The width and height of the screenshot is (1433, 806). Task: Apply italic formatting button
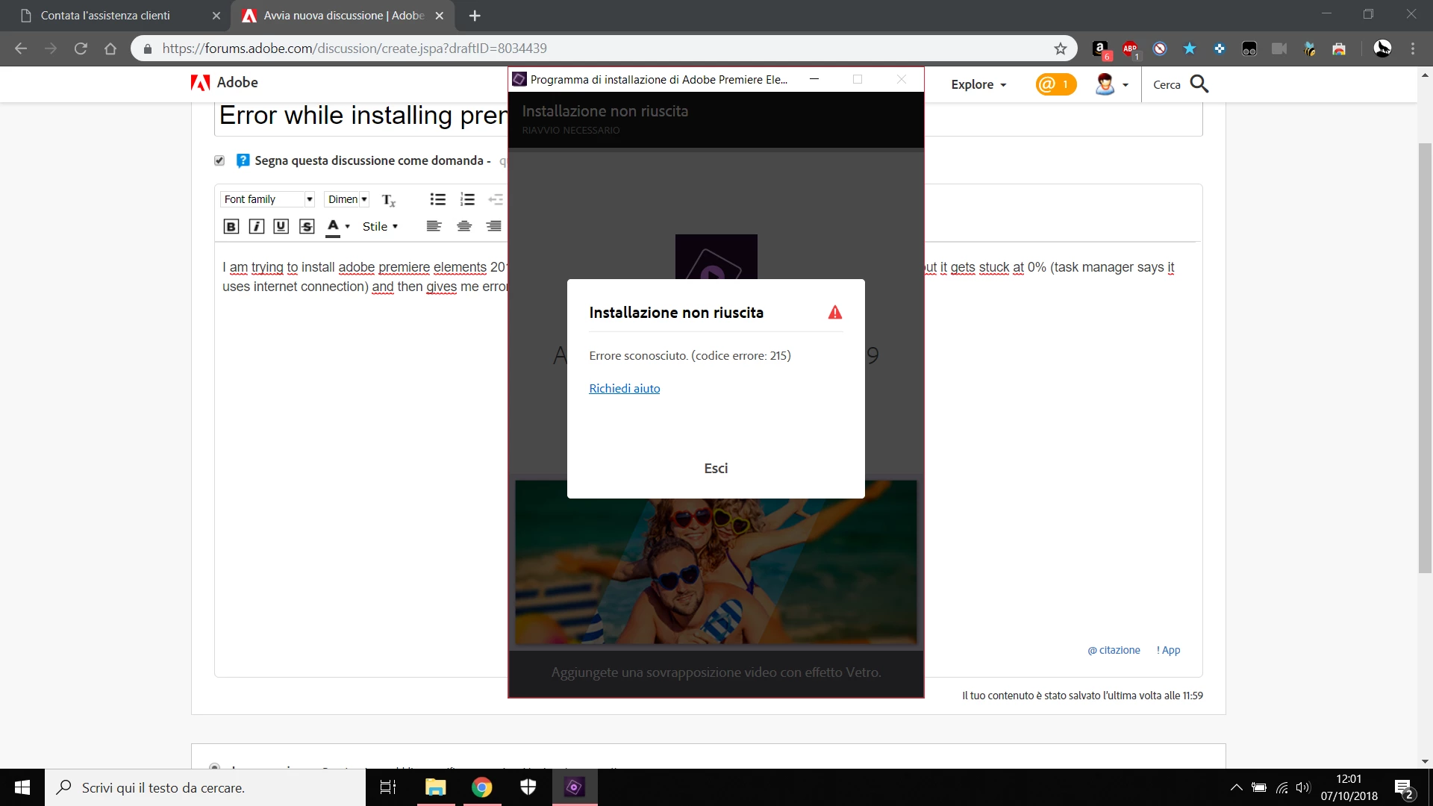256,227
